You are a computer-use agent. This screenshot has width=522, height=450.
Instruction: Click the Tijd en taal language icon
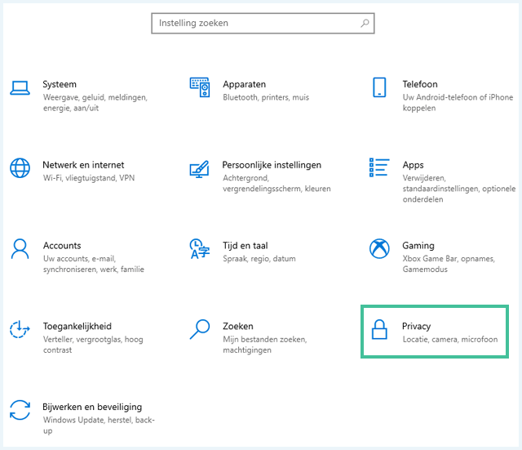(199, 248)
